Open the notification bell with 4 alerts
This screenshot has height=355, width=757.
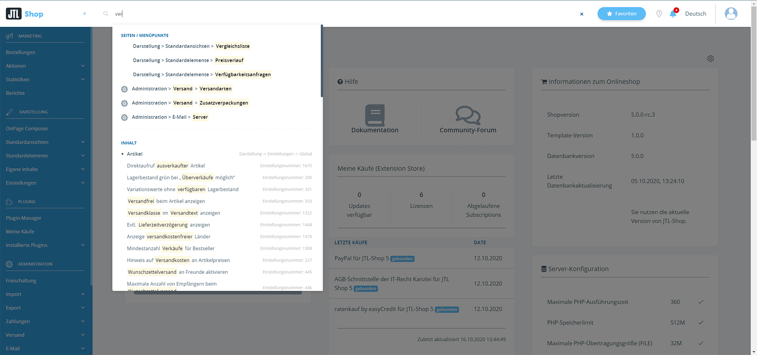(x=673, y=13)
